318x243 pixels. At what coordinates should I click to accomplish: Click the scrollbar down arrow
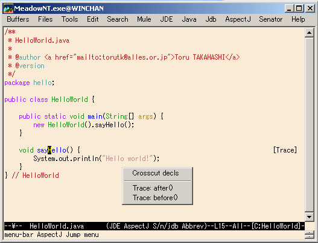pos(310,217)
